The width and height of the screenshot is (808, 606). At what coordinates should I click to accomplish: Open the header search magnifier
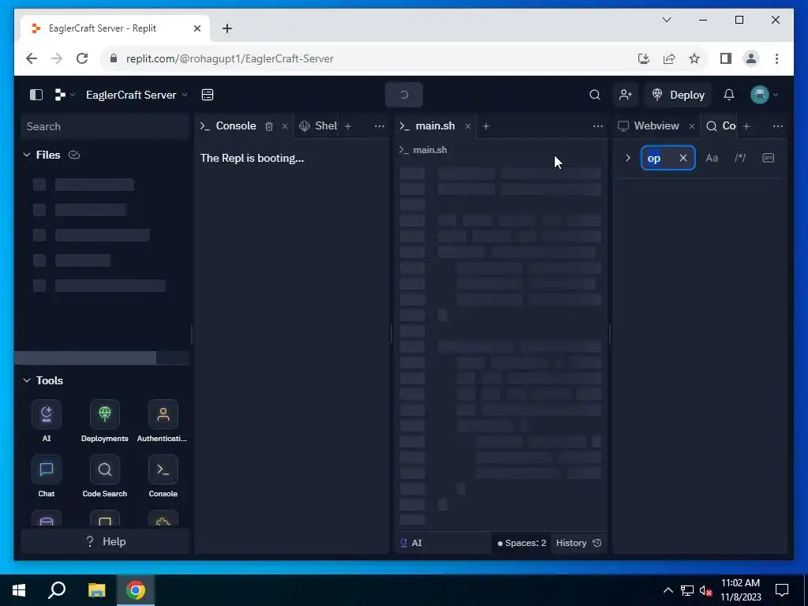pos(595,95)
